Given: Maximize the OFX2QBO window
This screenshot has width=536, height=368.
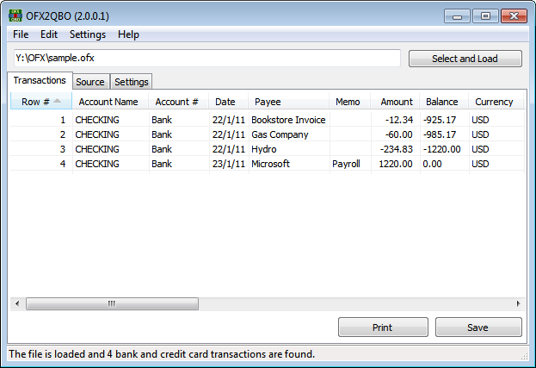Looking at the screenshot, I should pyautogui.click(x=485, y=16).
